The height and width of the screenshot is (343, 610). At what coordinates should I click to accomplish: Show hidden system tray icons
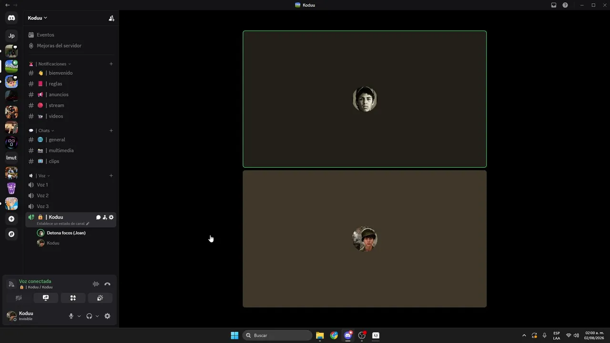click(x=524, y=335)
